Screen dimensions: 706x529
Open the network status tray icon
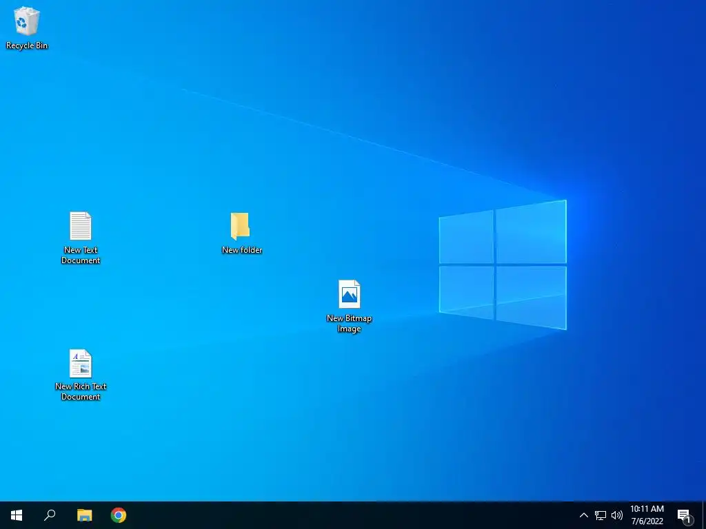[x=601, y=515]
